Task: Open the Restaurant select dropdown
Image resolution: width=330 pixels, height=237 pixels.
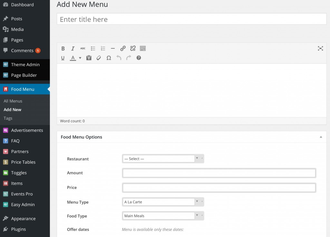Action: pyautogui.click(x=163, y=159)
